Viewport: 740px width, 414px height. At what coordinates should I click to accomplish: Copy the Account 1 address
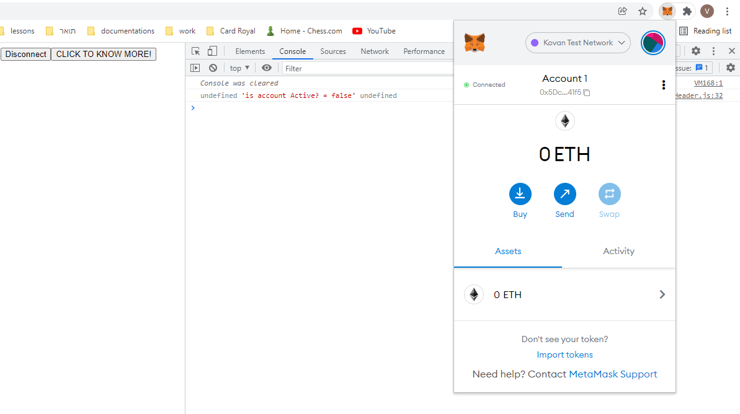tap(565, 92)
